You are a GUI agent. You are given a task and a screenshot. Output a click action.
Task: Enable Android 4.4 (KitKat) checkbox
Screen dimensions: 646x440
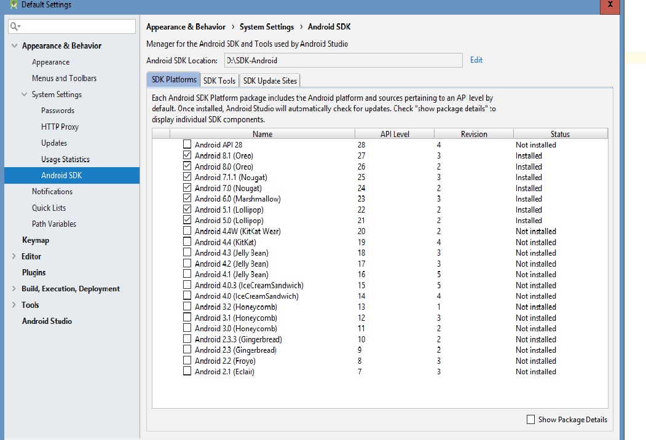pyautogui.click(x=187, y=242)
